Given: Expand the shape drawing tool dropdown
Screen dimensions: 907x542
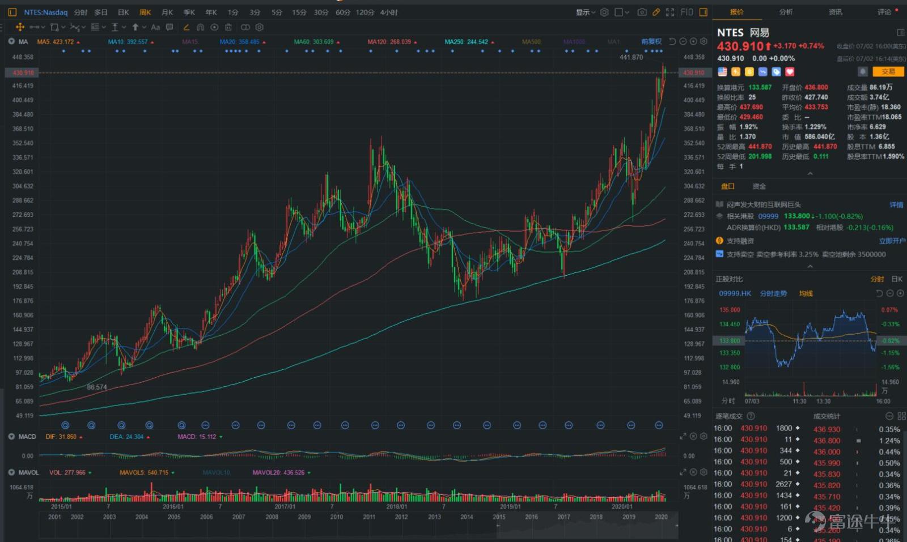Looking at the screenshot, I should click(x=63, y=27).
